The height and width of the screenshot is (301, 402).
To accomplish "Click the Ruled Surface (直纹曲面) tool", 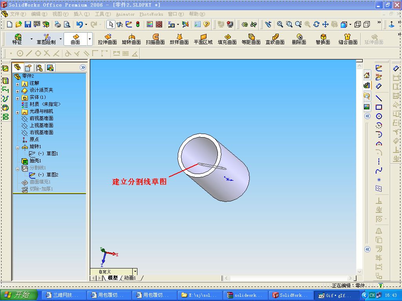I will coord(275,39).
